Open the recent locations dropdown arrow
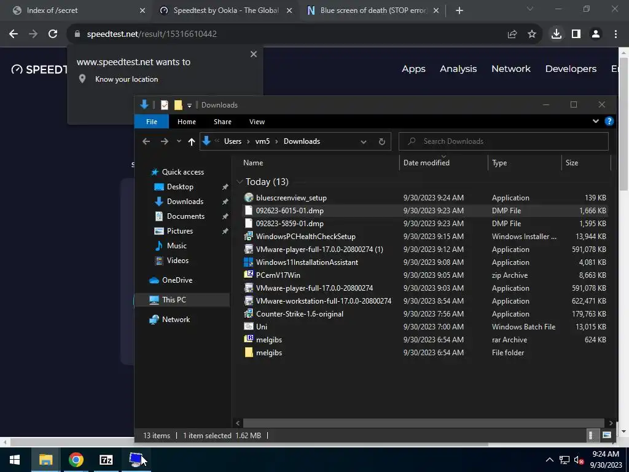This screenshot has width=629, height=472. (179, 141)
